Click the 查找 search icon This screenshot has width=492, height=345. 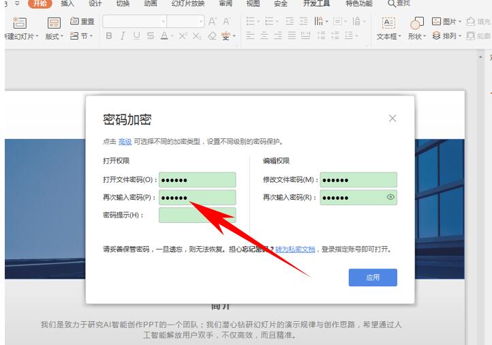coord(391,3)
